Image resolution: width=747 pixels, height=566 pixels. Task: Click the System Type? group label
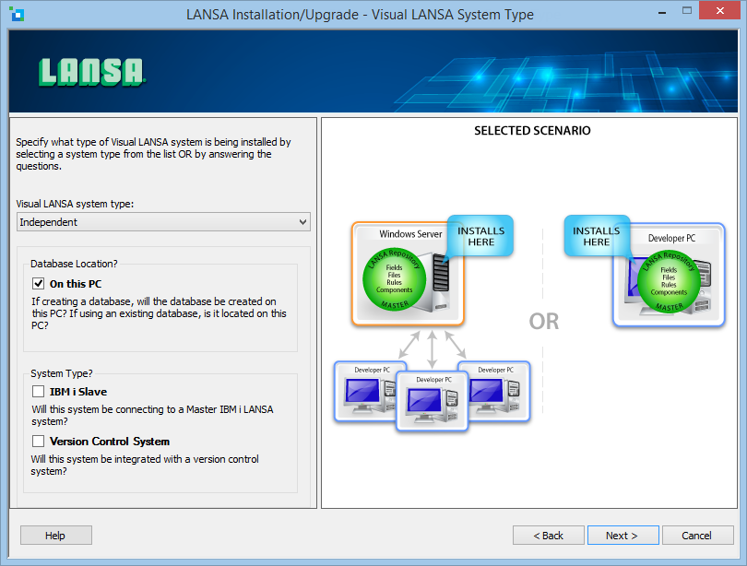pyautogui.click(x=62, y=373)
